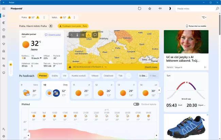
Task: Select the warnings triangle map layer
Action: (89, 35)
